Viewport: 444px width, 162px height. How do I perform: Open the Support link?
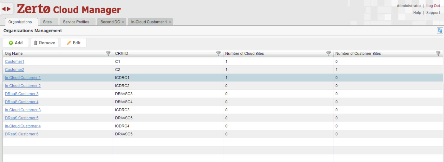[x=433, y=13]
